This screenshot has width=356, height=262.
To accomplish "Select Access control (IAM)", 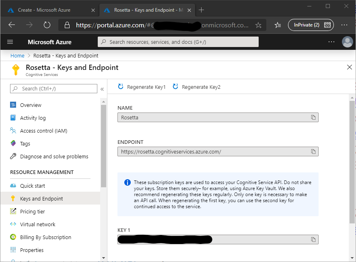I will coord(43,131).
